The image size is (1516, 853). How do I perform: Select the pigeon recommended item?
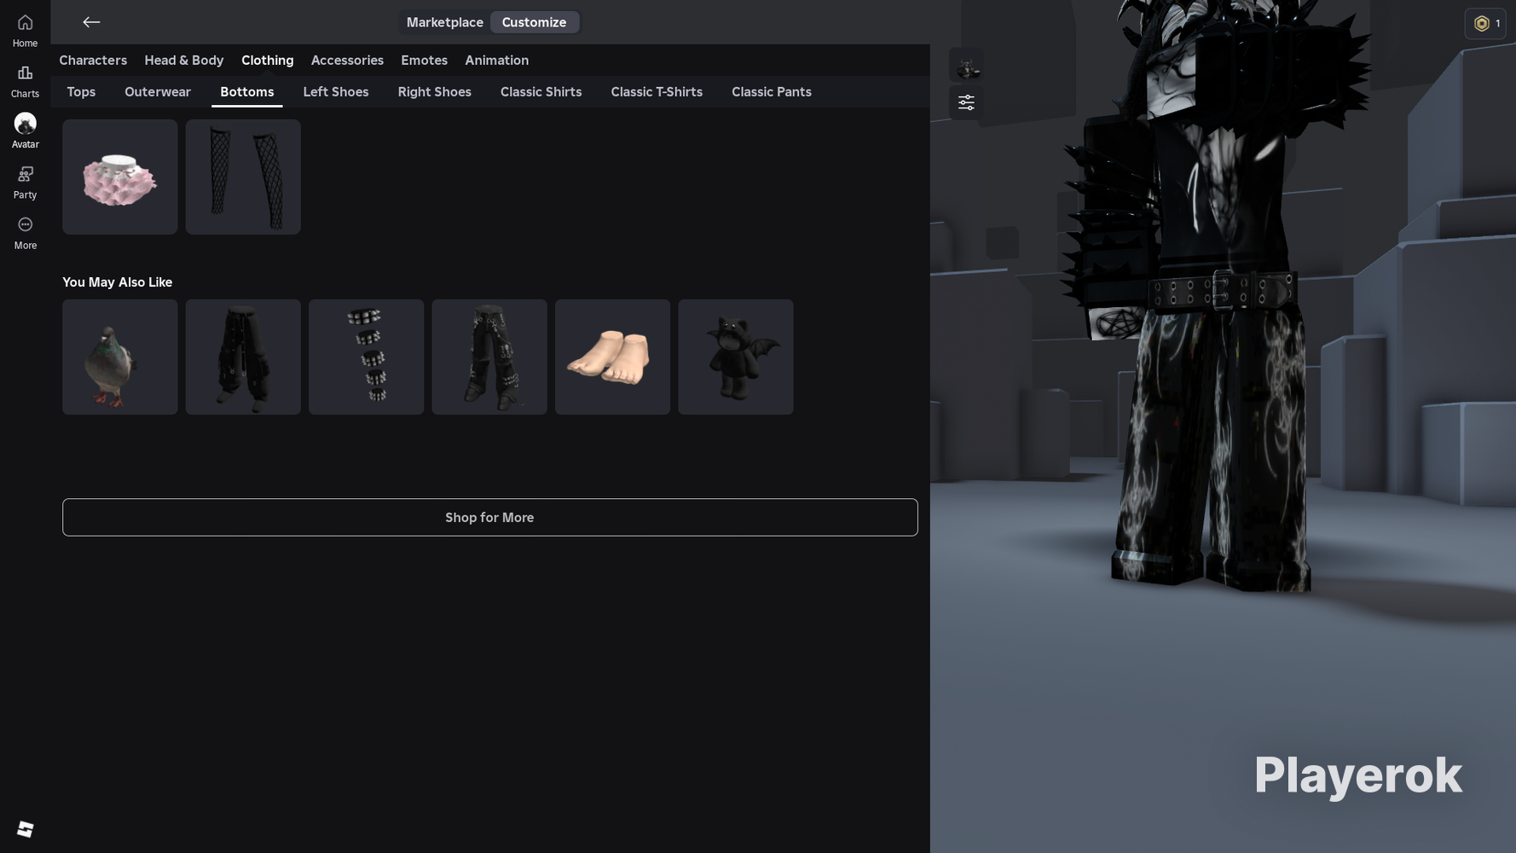120,357
